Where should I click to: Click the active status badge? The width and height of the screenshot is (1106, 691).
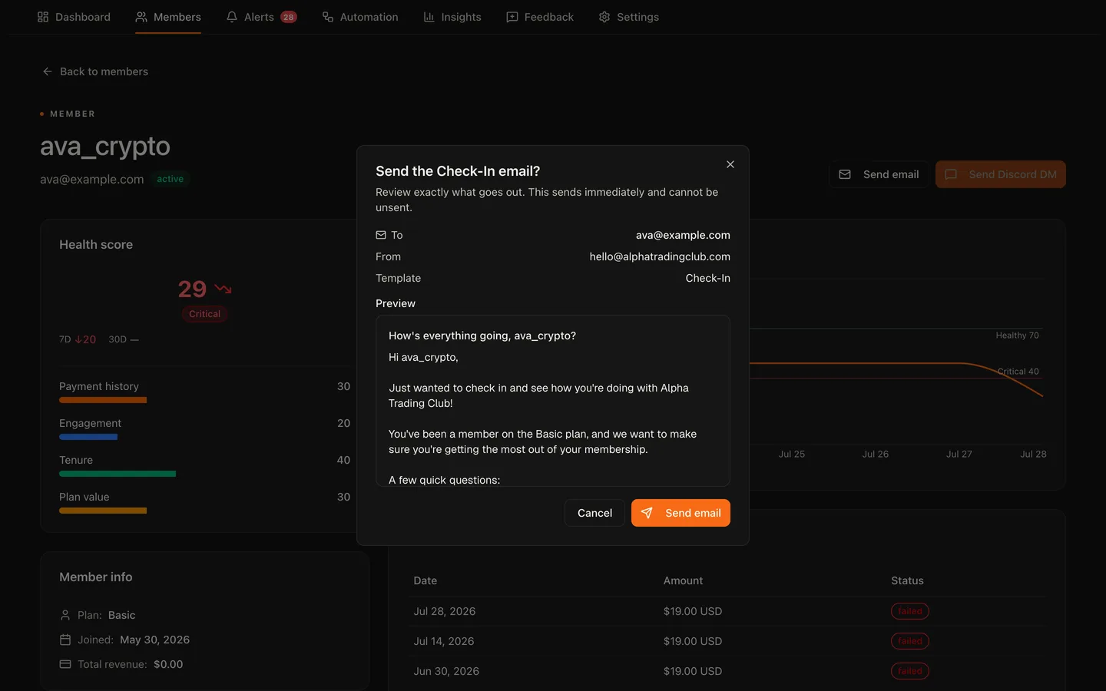(x=171, y=179)
